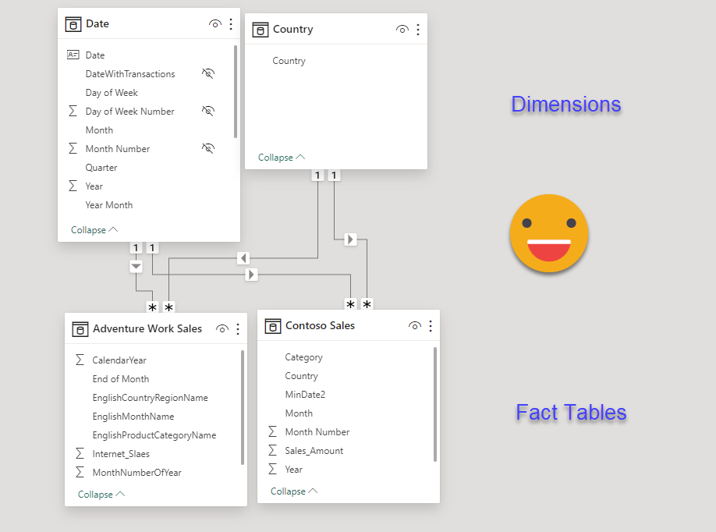716x532 pixels.
Task: Select the End of Month field
Action: tap(121, 379)
